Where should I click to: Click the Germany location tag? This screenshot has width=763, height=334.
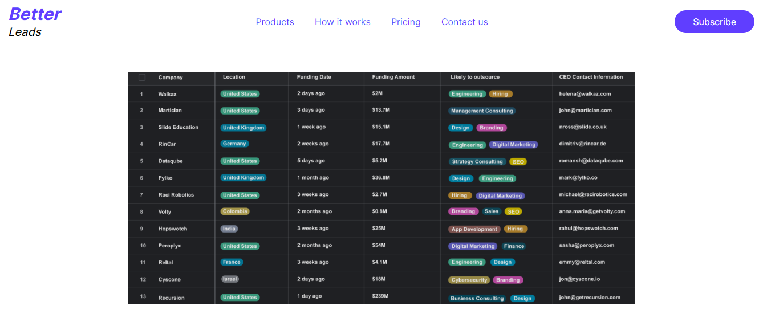click(235, 144)
